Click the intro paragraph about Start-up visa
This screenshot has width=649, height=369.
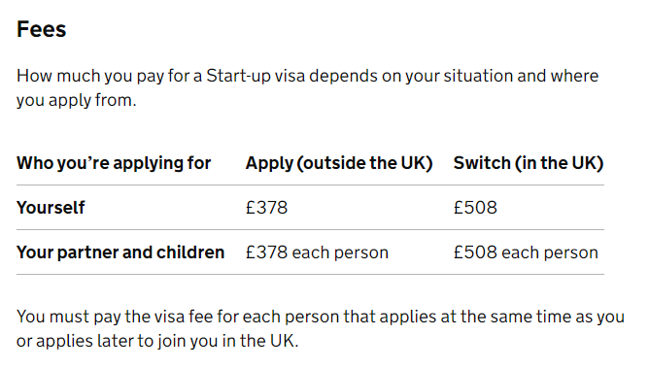[308, 87]
